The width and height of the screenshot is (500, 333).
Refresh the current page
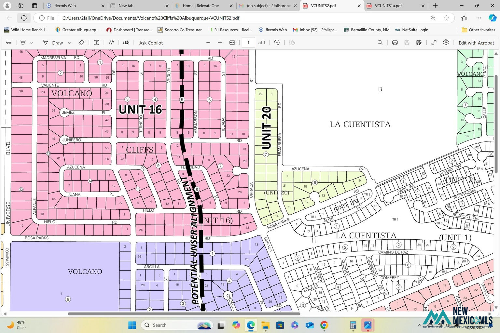[x=24, y=18]
